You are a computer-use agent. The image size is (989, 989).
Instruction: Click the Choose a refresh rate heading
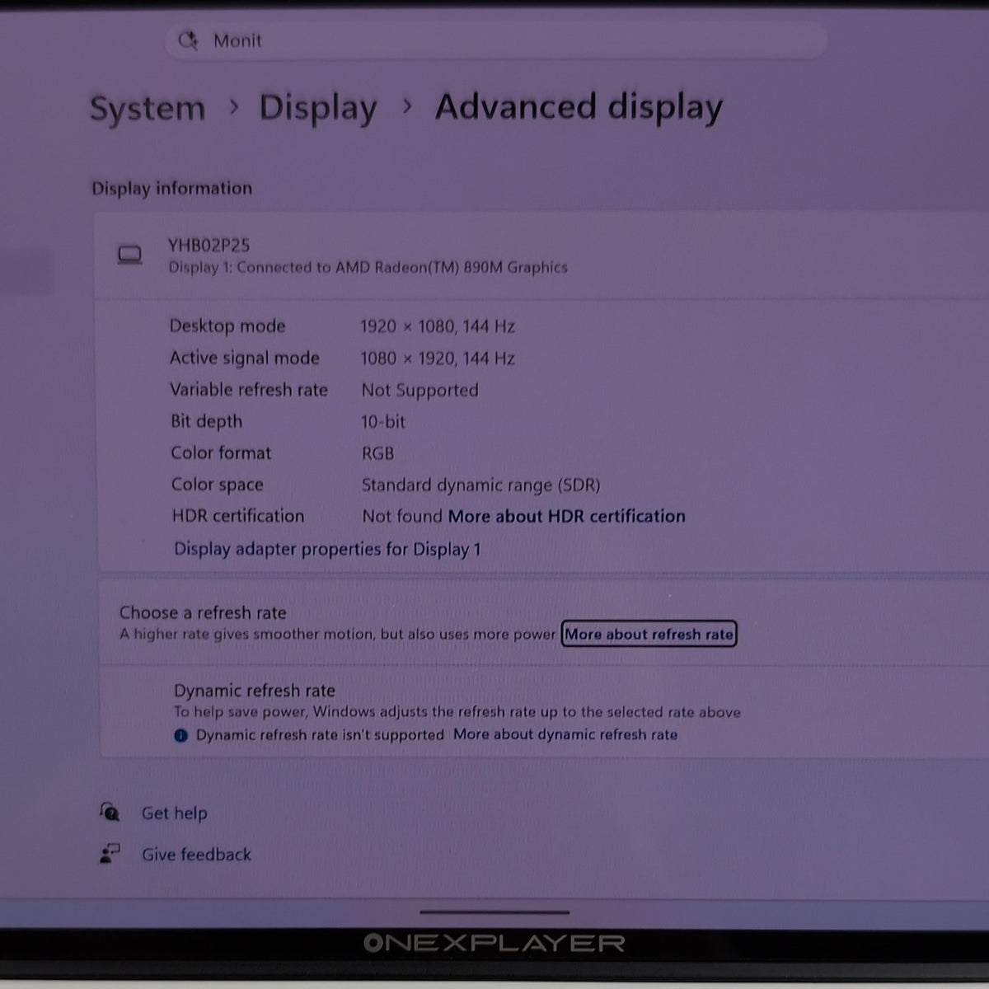point(203,612)
